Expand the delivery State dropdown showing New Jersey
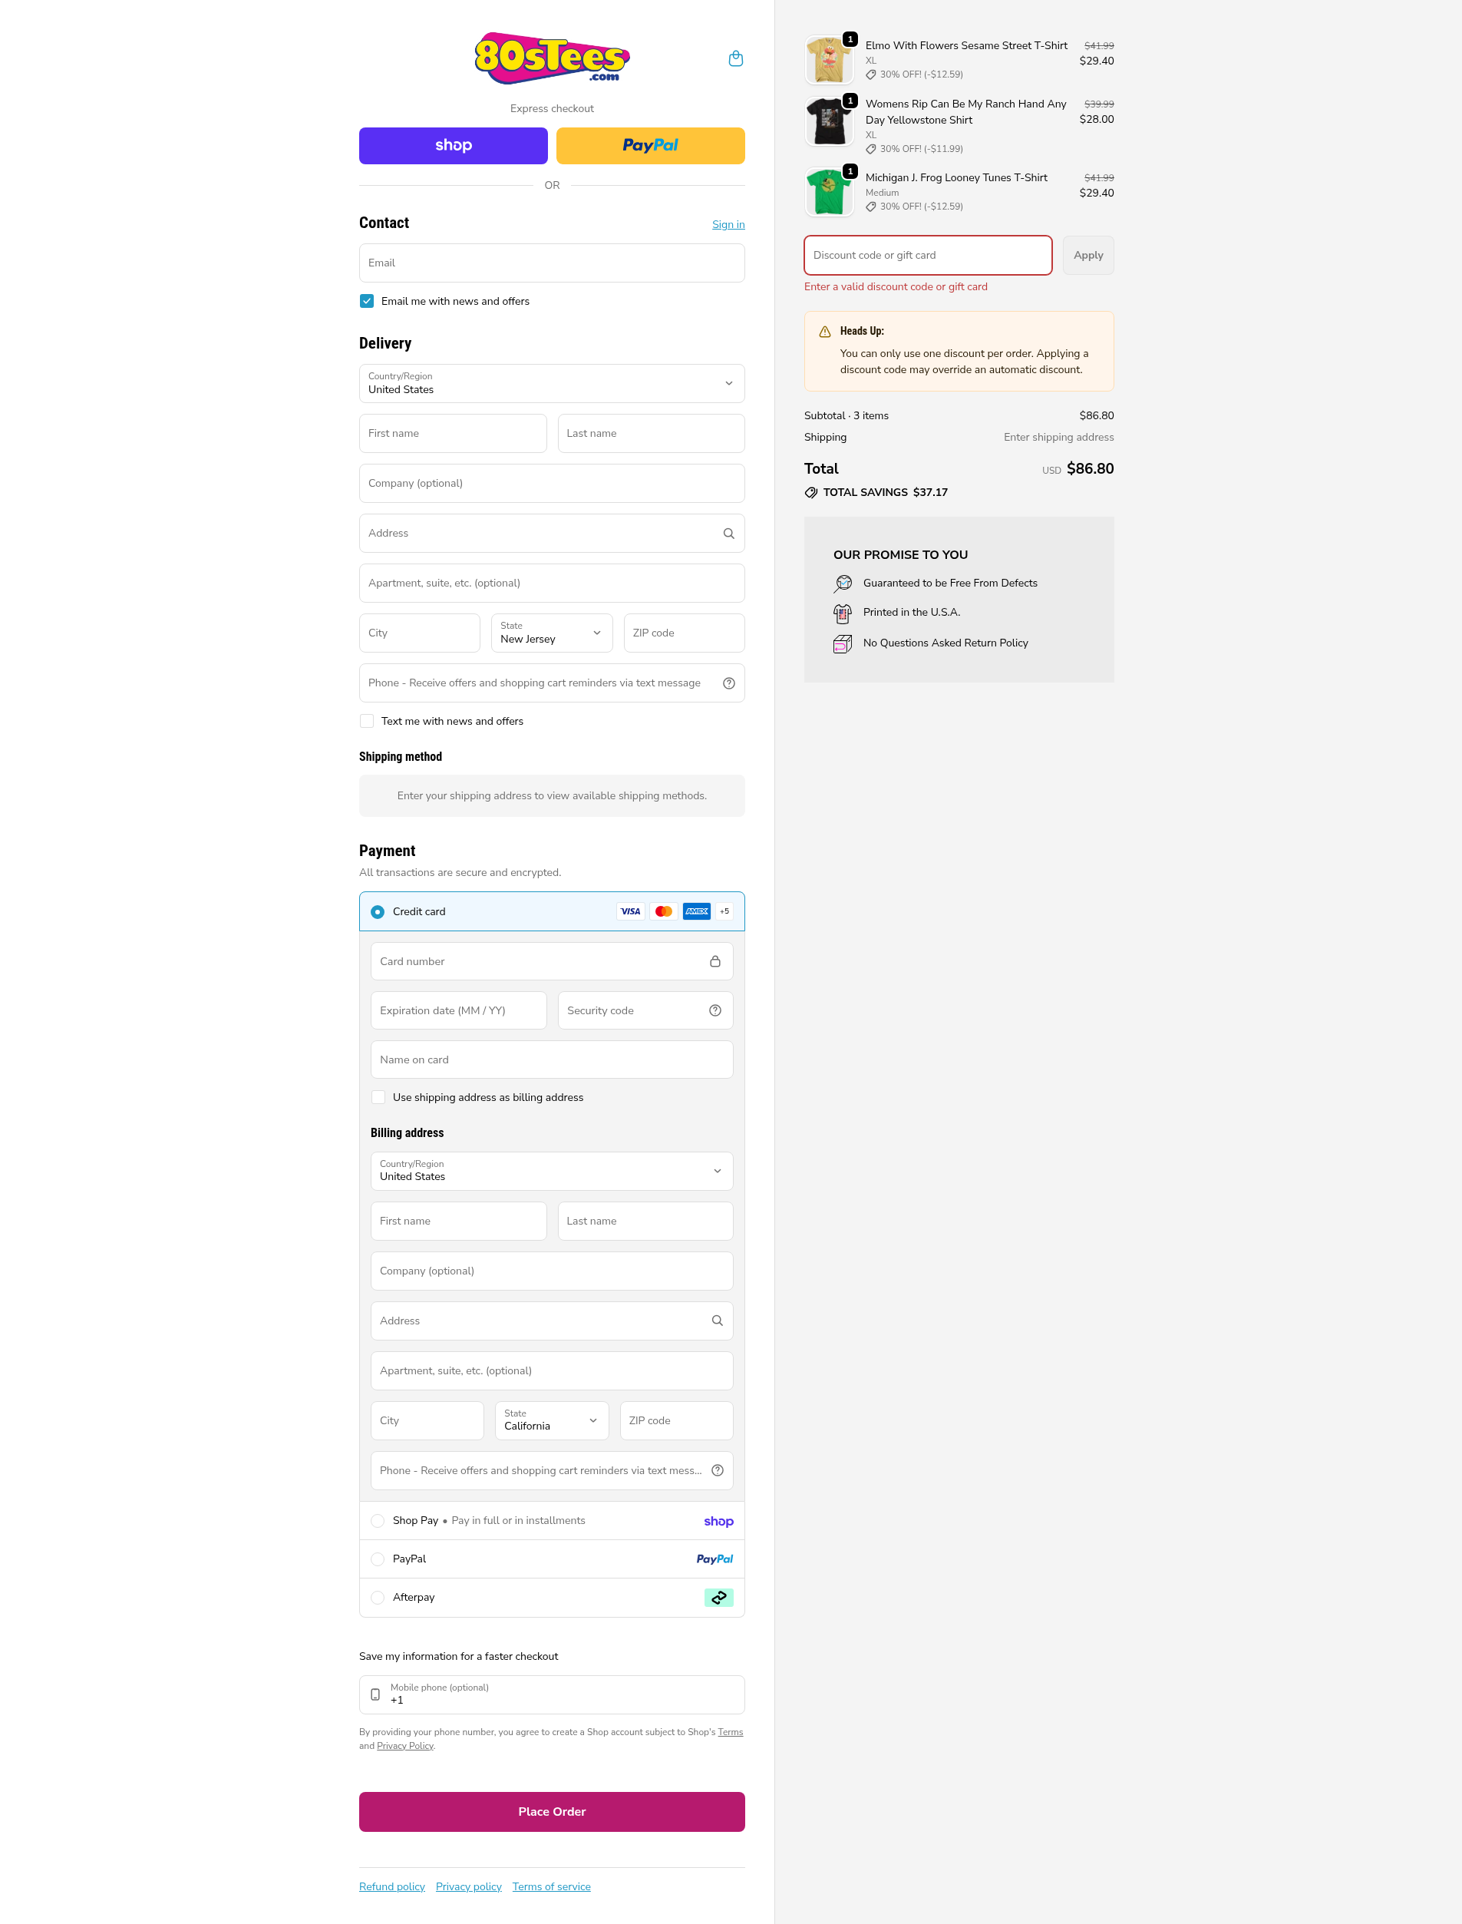Image resolution: width=1462 pixels, height=1924 pixels. [x=552, y=633]
